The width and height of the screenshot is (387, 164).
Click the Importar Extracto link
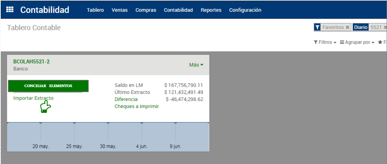(x=33, y=98)
